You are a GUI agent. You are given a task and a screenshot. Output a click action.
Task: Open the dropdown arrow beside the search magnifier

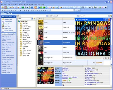click(77, 10)
